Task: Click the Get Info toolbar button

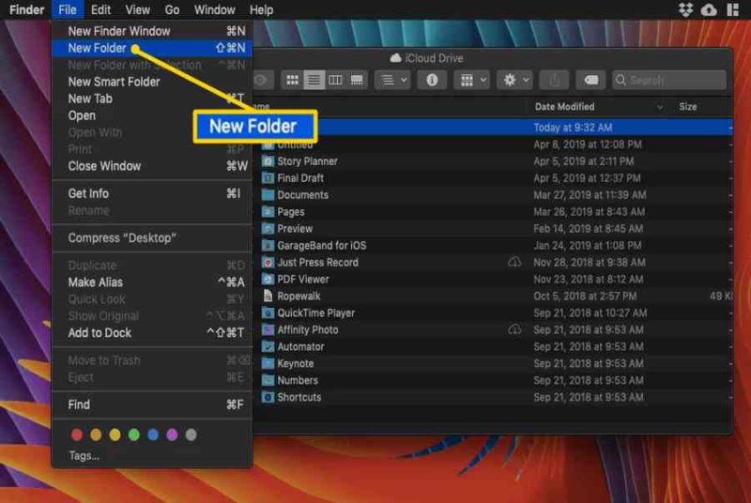Action: click(x=432, y=80)
